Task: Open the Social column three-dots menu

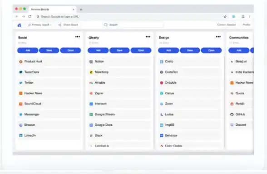Action: coord(78,37)
